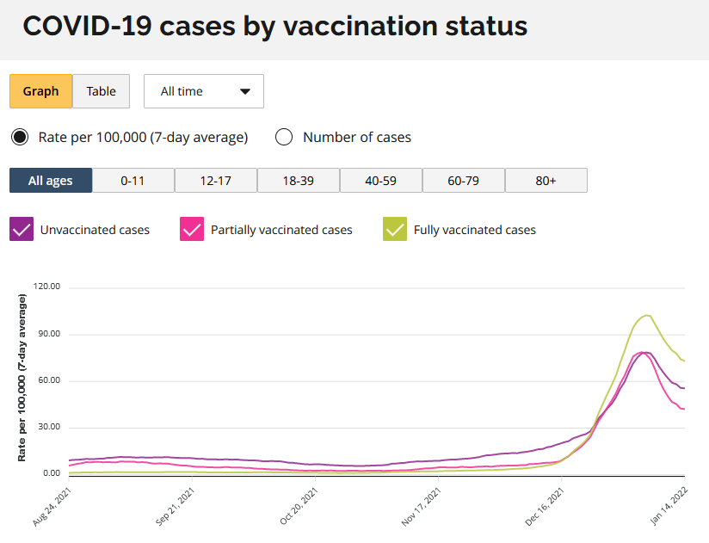709x543 pixels.
Task: Select Rate per 100,000 radio option
Action: coord(18,137)
